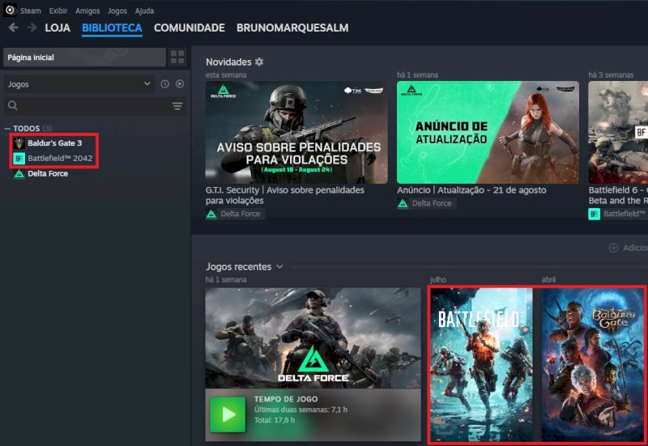Image resolution: width=648 pixels, height=446 pixels.
Task: Open the Jogos category dropdown
Action: coord(79,84)
